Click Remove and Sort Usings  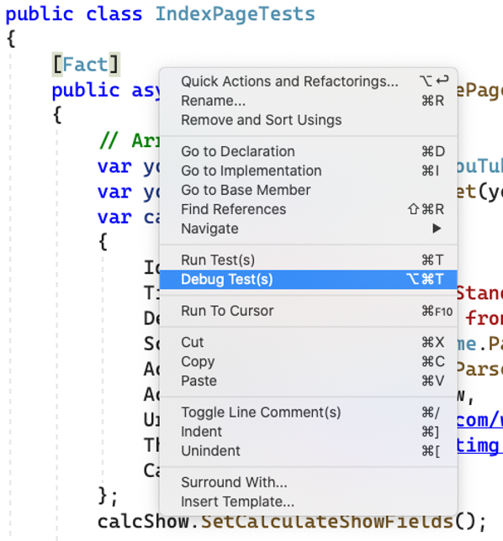pos(308,120)
